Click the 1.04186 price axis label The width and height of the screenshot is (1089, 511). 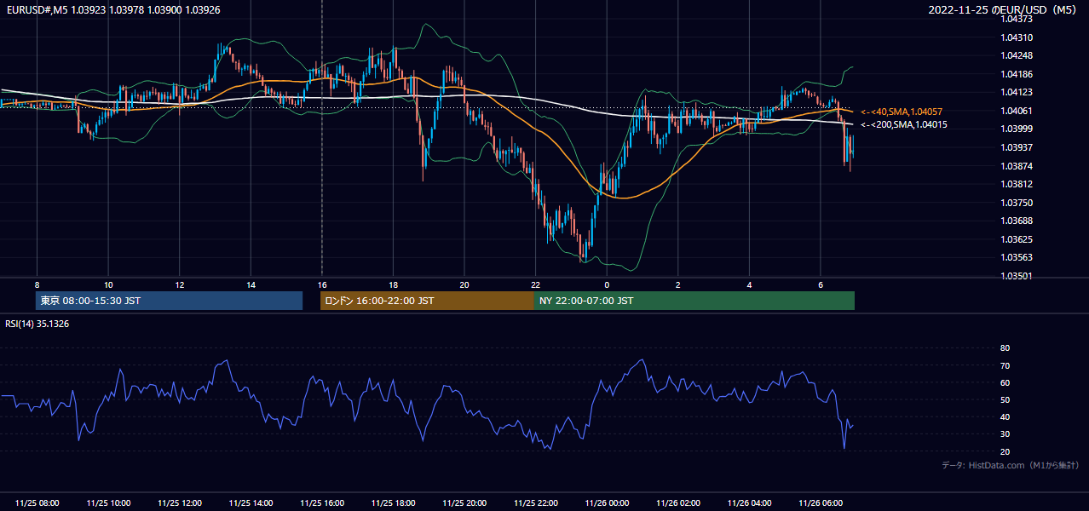[x=1016, y=74]
